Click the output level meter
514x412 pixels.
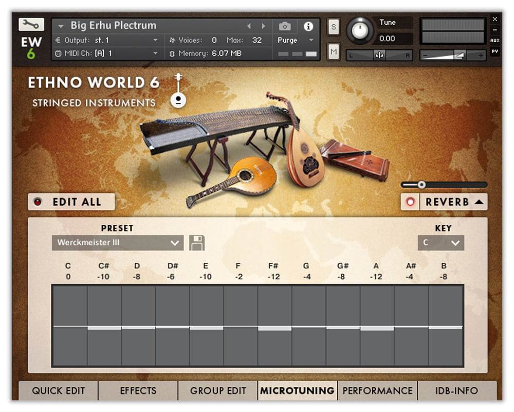453,31
